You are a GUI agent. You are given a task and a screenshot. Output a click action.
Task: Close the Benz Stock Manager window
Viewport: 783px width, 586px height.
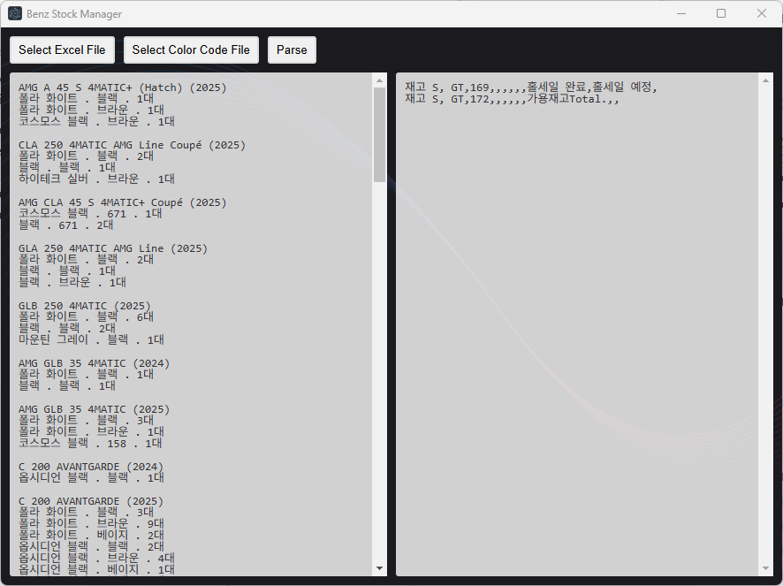point(762,14)
